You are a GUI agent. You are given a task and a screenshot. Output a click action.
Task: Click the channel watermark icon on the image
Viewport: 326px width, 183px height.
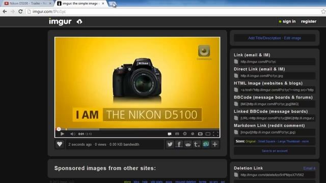pos(204,51)
